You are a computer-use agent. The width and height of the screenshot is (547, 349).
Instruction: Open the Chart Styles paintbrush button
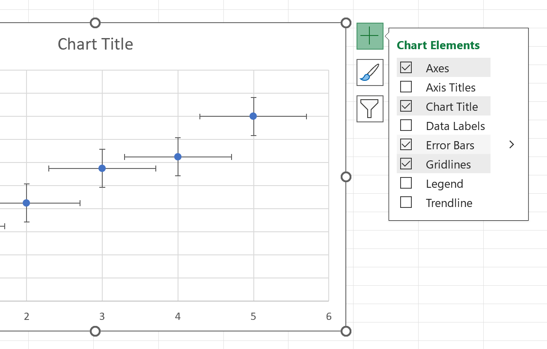tap(370, 72)
